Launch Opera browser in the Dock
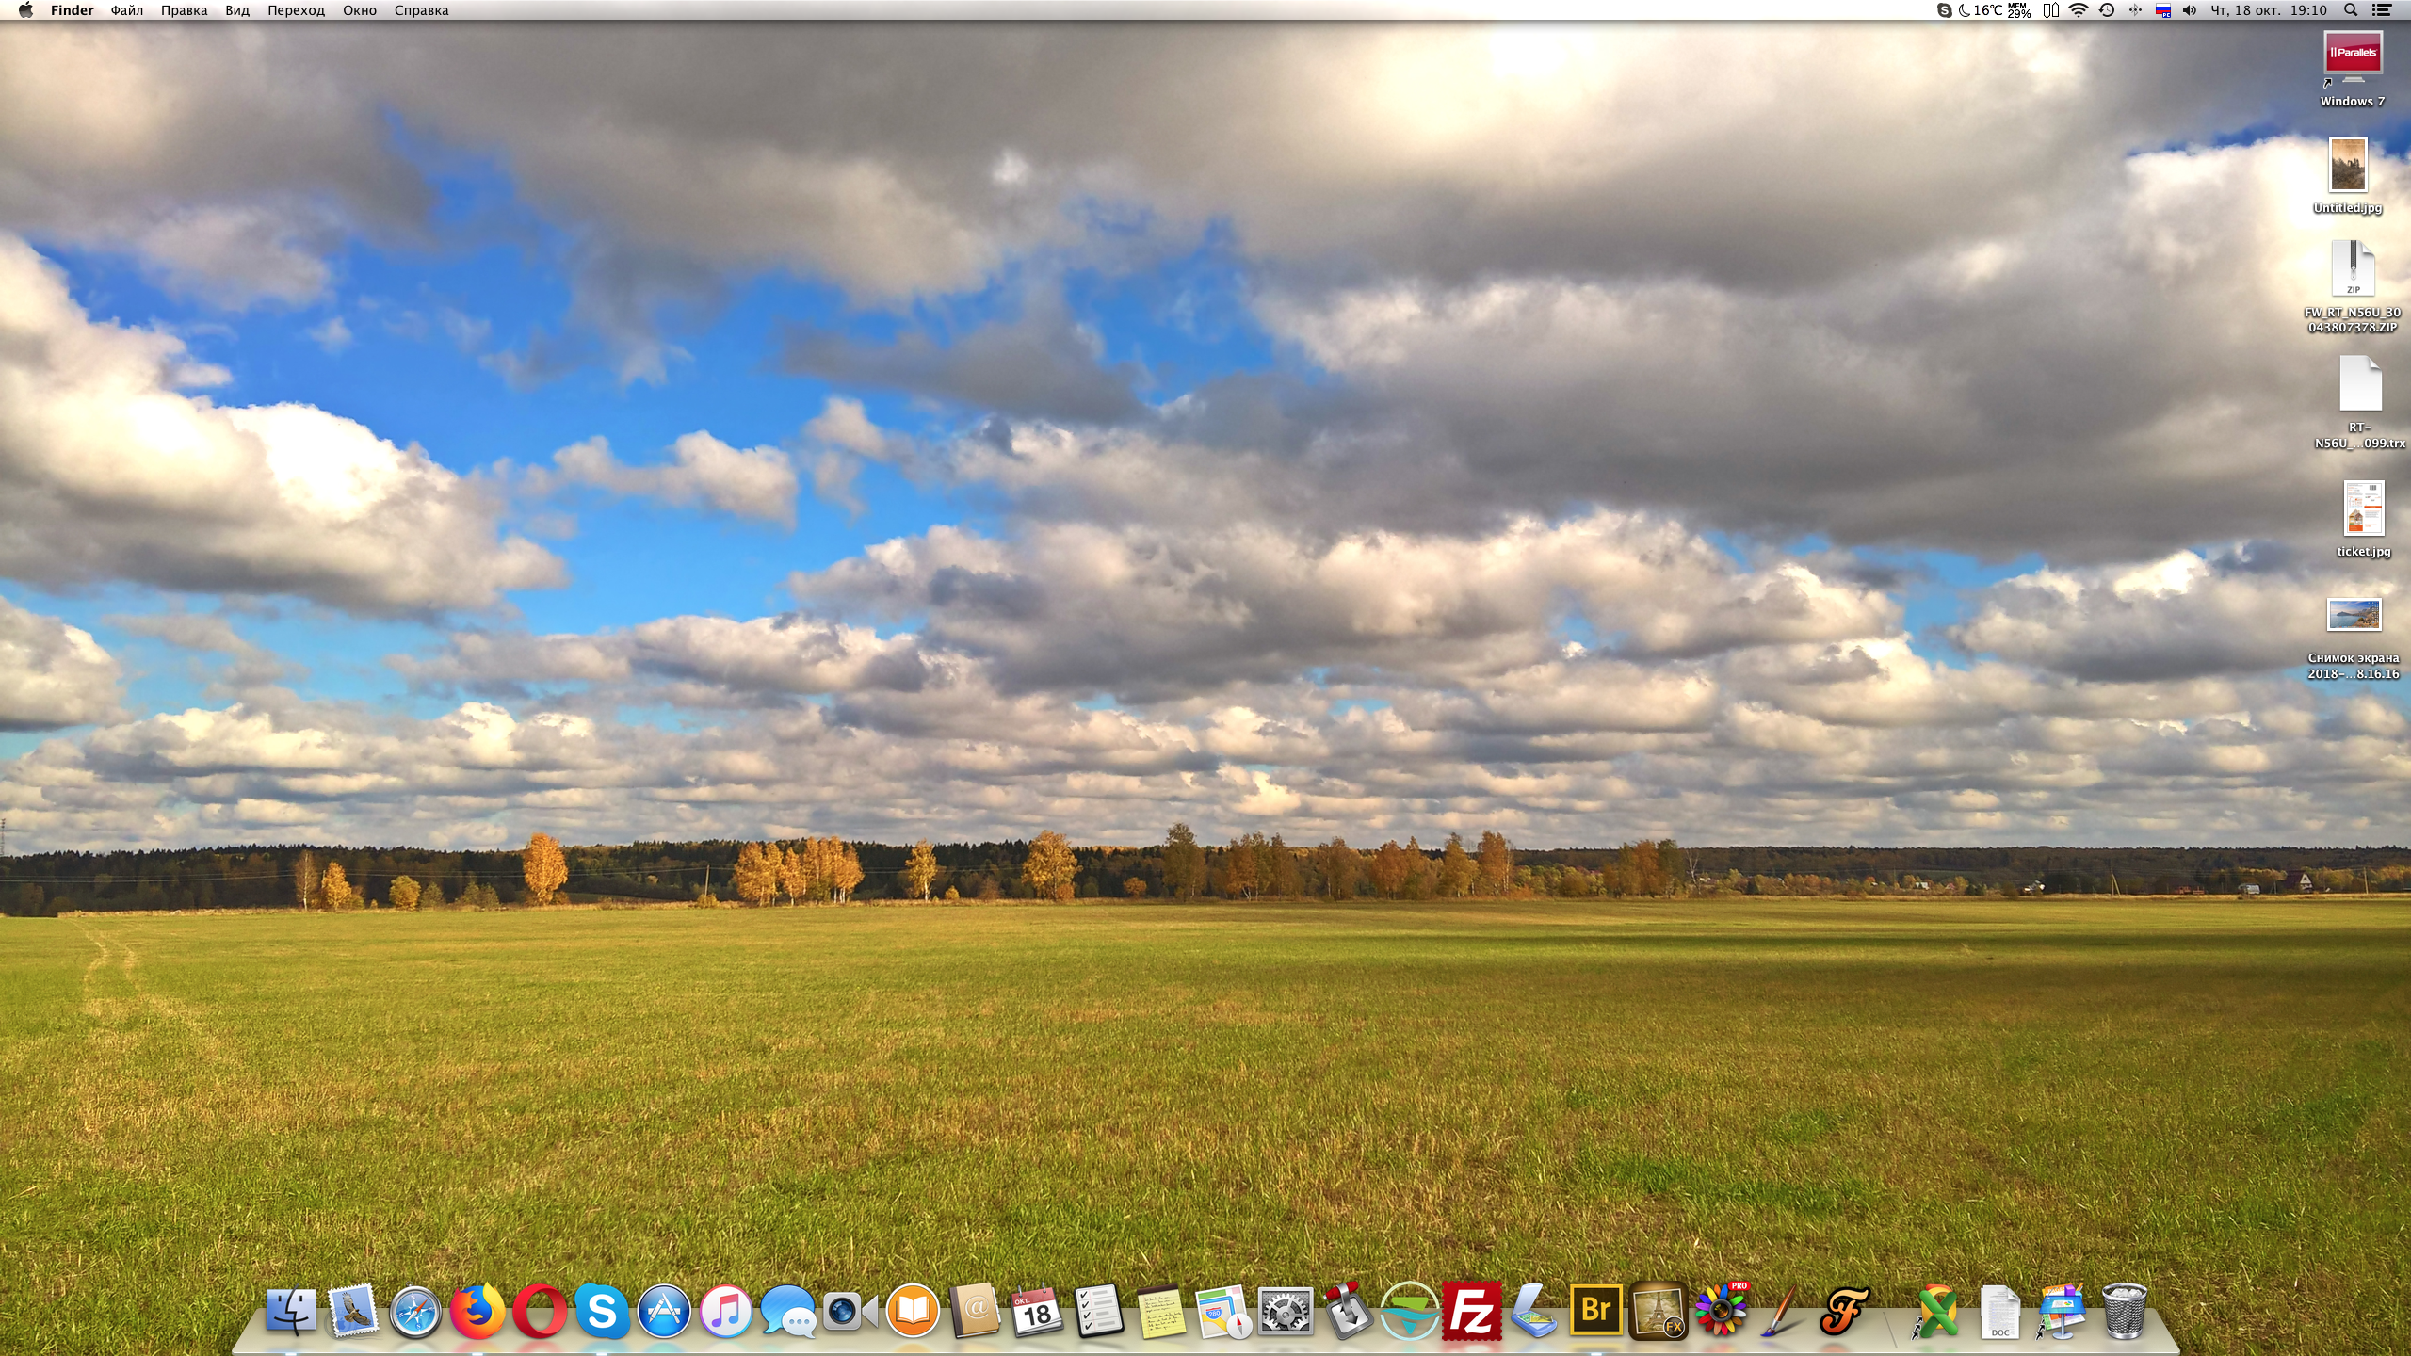Viewport: 2411px width, 1356px height. click(540, 1311)
